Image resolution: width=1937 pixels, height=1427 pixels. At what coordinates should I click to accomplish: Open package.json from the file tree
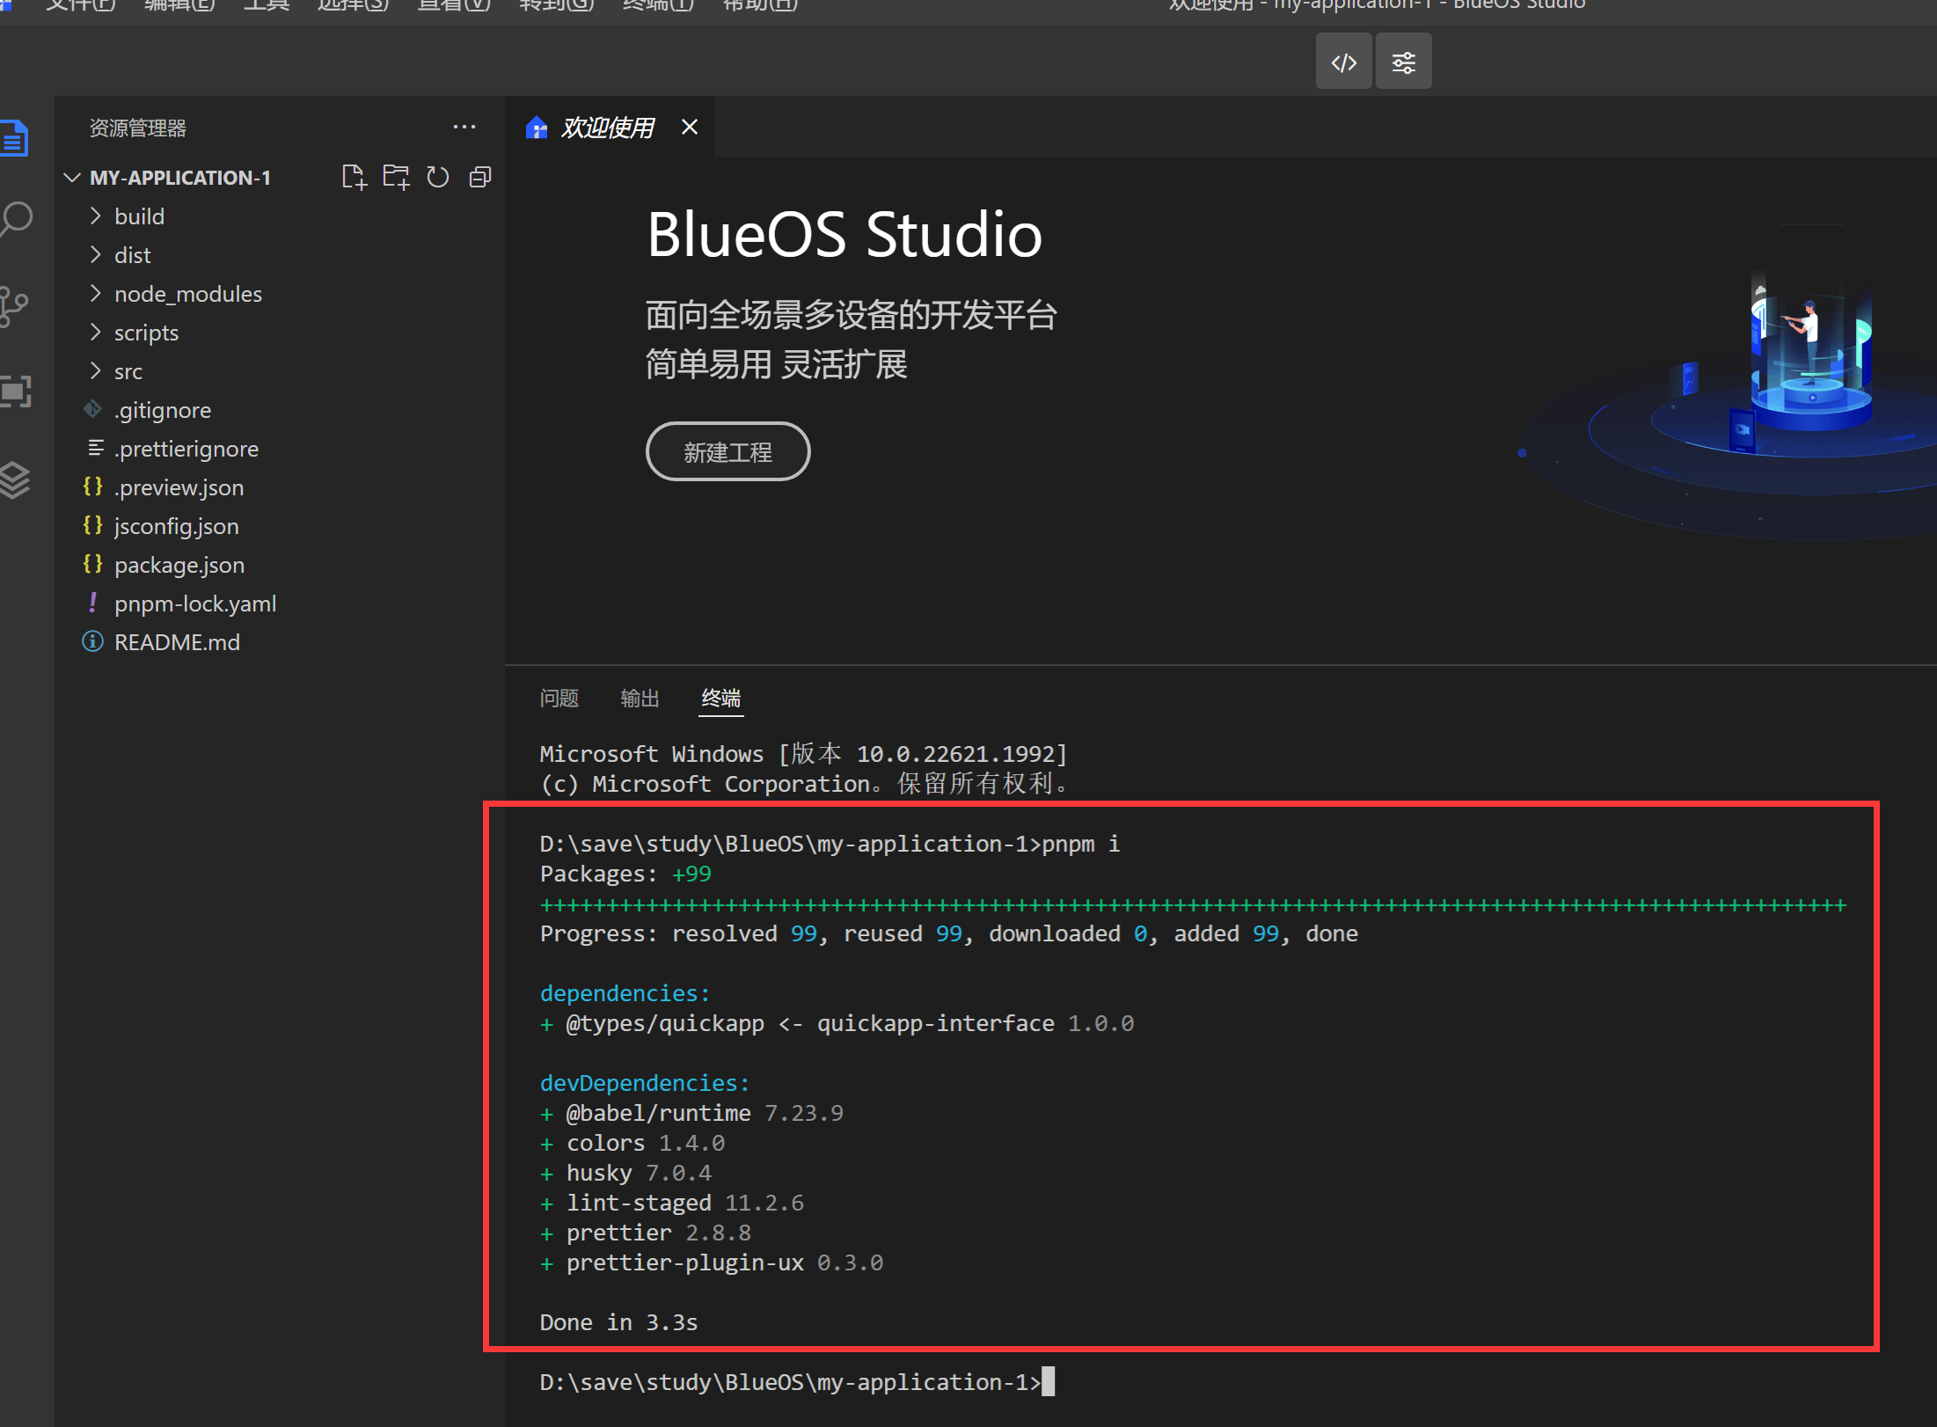point(179,564)
